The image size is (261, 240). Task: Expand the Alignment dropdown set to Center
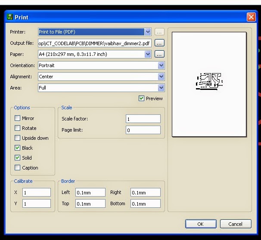click(x=161, y=77)
